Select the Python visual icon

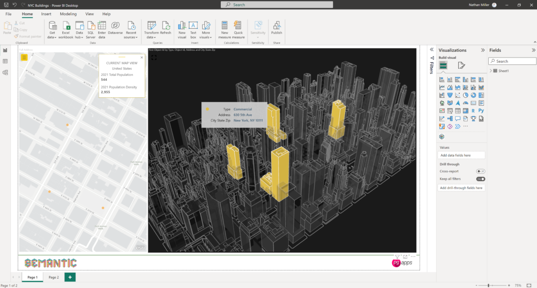(x=481, y=111)
